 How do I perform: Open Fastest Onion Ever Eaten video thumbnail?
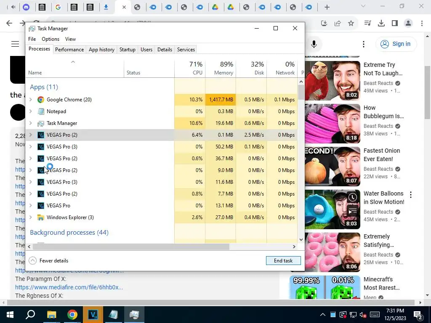click(x=333, y=167)
